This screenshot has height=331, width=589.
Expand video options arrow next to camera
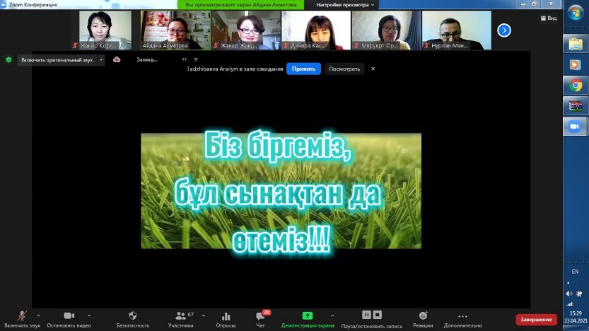89,315
